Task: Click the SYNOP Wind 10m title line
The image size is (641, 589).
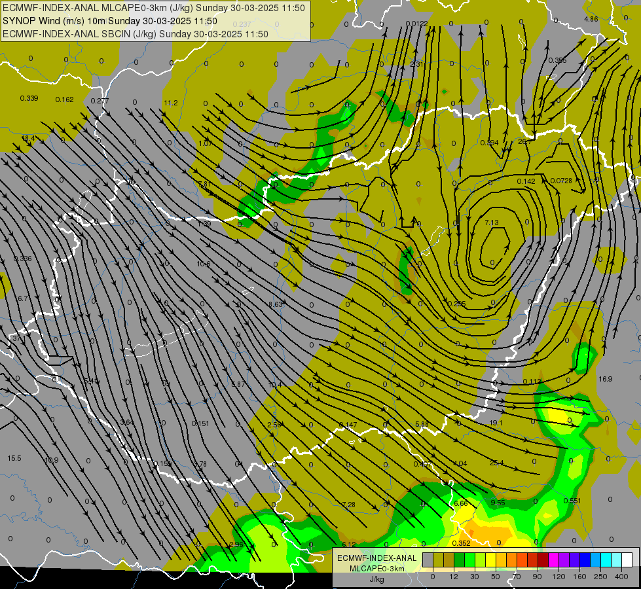Action: pos(110,21)
